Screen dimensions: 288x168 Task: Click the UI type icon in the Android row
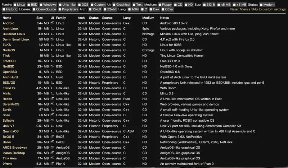tap(52, 23)
